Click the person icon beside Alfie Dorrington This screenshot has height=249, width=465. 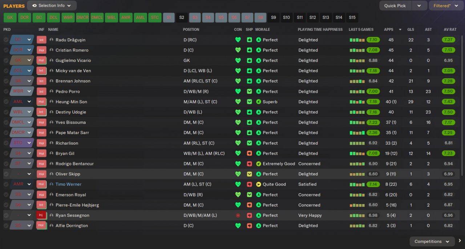pyautogui.click(x=51, y=226)
